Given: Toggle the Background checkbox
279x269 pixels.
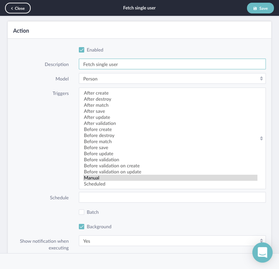Looking at the screenshot, I should (x=82, y=227).
